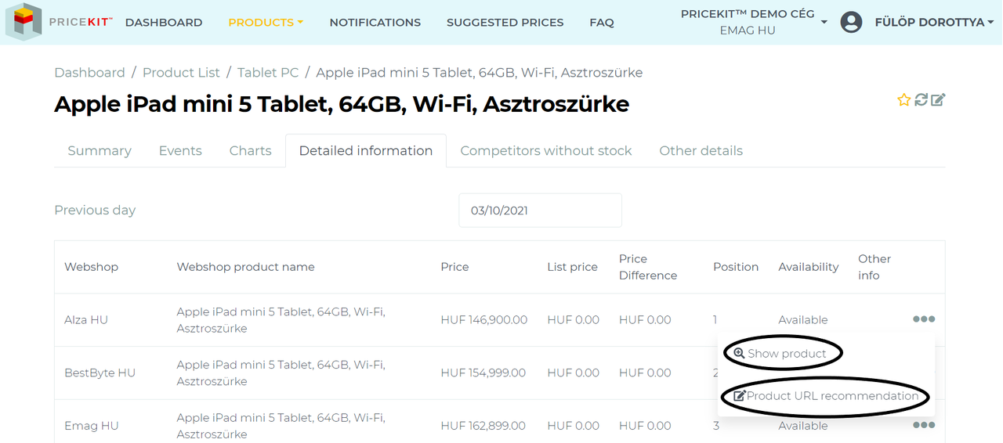1003x443 pixels.
Task: Expand the Fülöp Dorottya user menu
Action: tap(934, 23)
